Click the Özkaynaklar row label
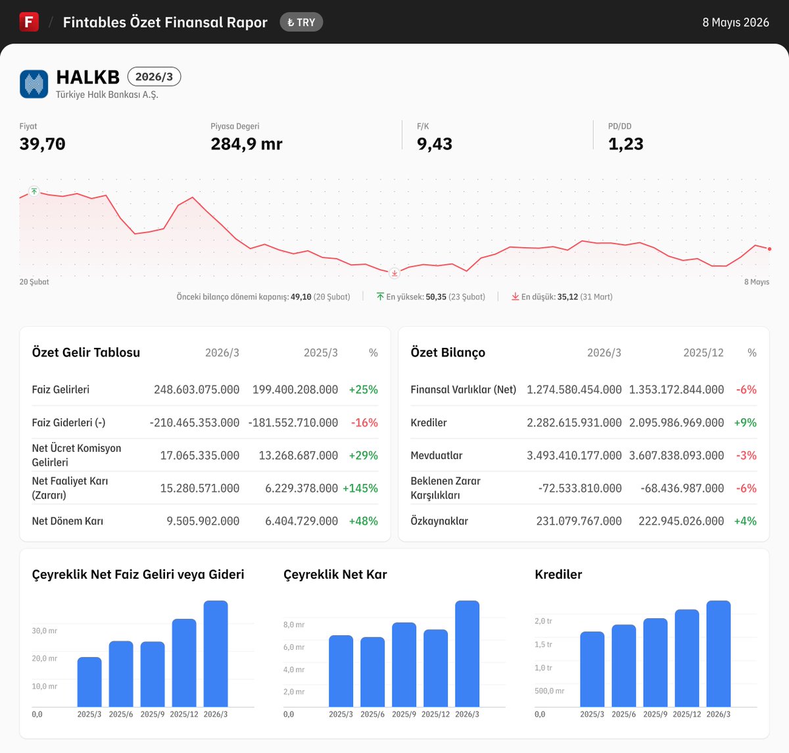Screen dimensions: 789x753 tap(439, 521)
